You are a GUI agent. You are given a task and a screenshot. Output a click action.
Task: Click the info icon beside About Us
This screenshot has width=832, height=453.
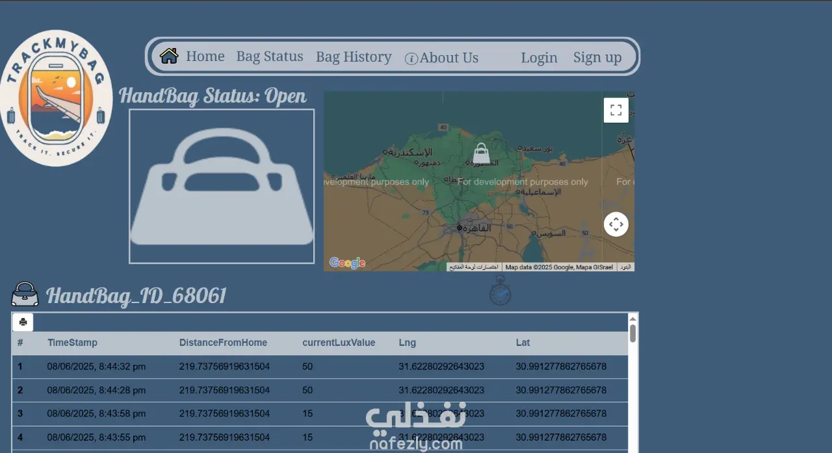pyautogui.click(x=411, y=58)
